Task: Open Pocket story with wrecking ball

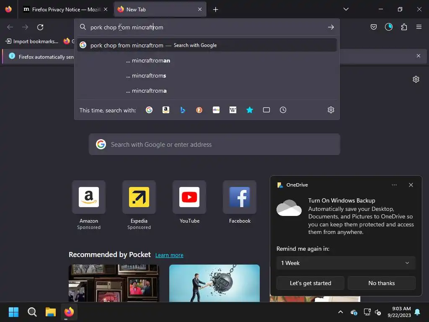Action: 214,283
